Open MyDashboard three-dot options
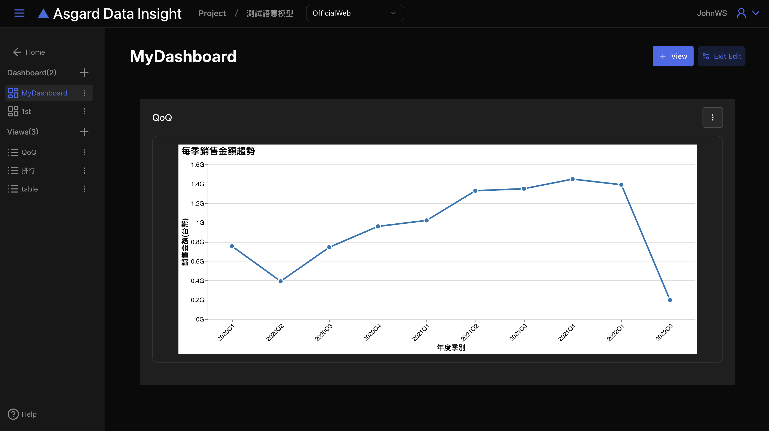 click(84, 93)
